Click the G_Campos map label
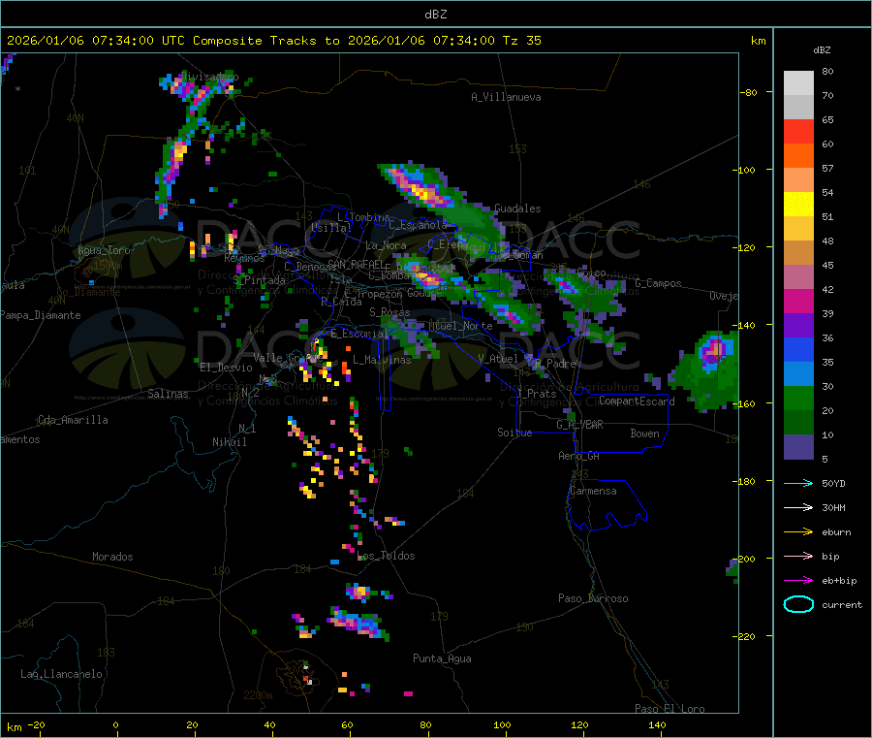 [x=659, y=283]
